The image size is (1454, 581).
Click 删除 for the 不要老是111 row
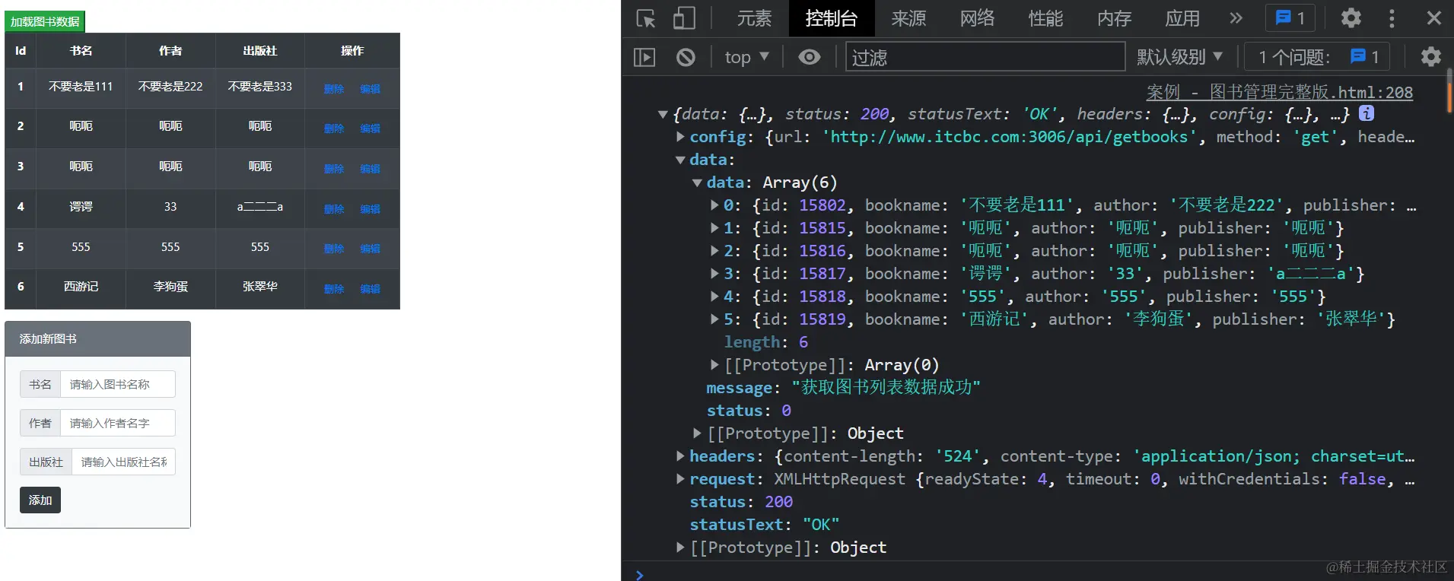[334, 89]
